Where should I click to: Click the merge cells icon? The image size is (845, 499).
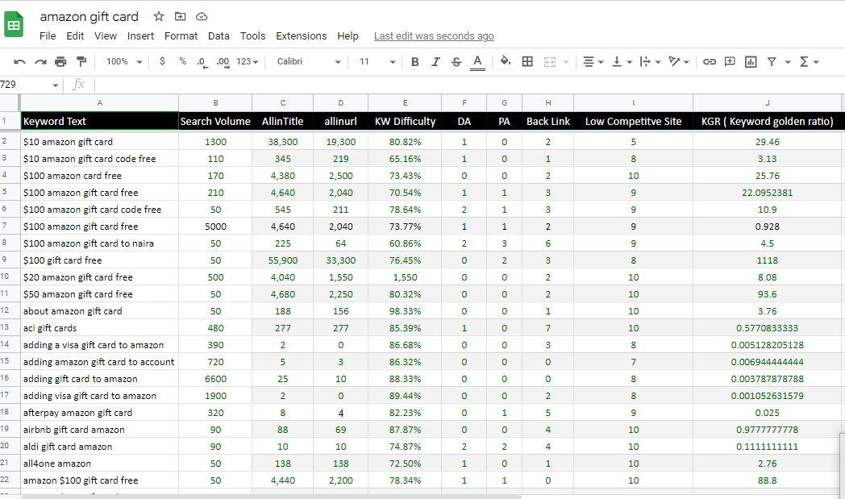click(x=550, y=62)
